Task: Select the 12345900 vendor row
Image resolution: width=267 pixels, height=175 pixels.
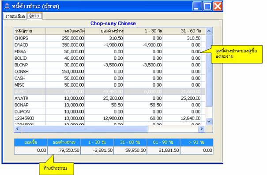Action: [x=109, y=118]
